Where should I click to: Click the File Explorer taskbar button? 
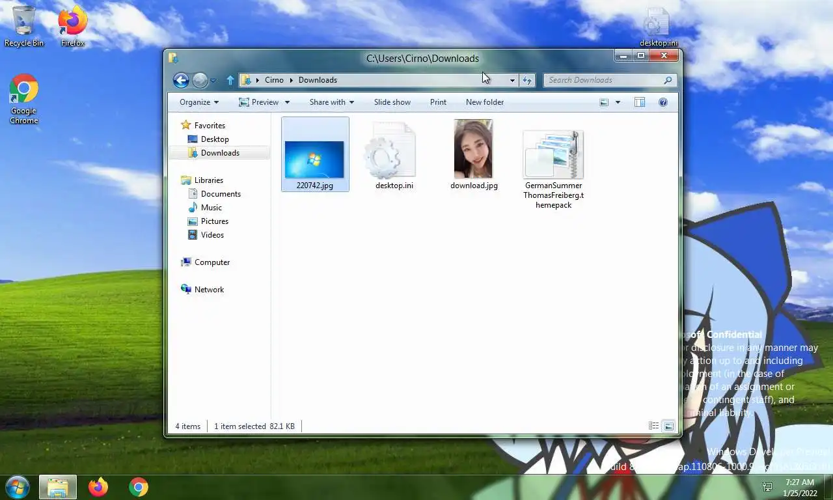(58, 487)
